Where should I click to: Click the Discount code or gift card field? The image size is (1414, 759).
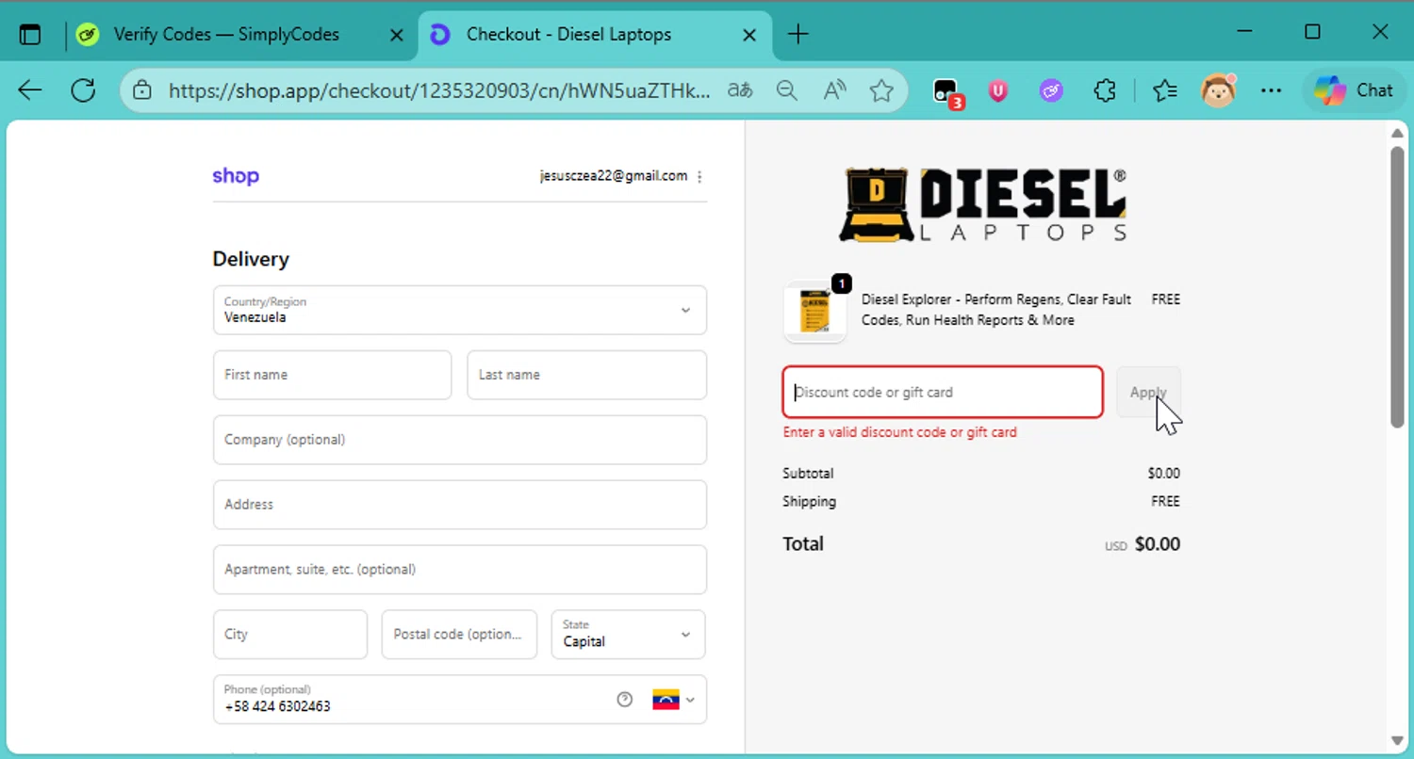coord(943,392)
